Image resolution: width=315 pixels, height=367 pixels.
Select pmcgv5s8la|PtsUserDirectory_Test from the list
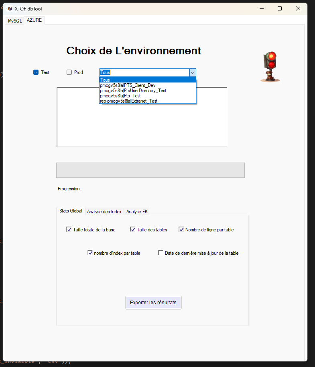[x=147, y=91]
